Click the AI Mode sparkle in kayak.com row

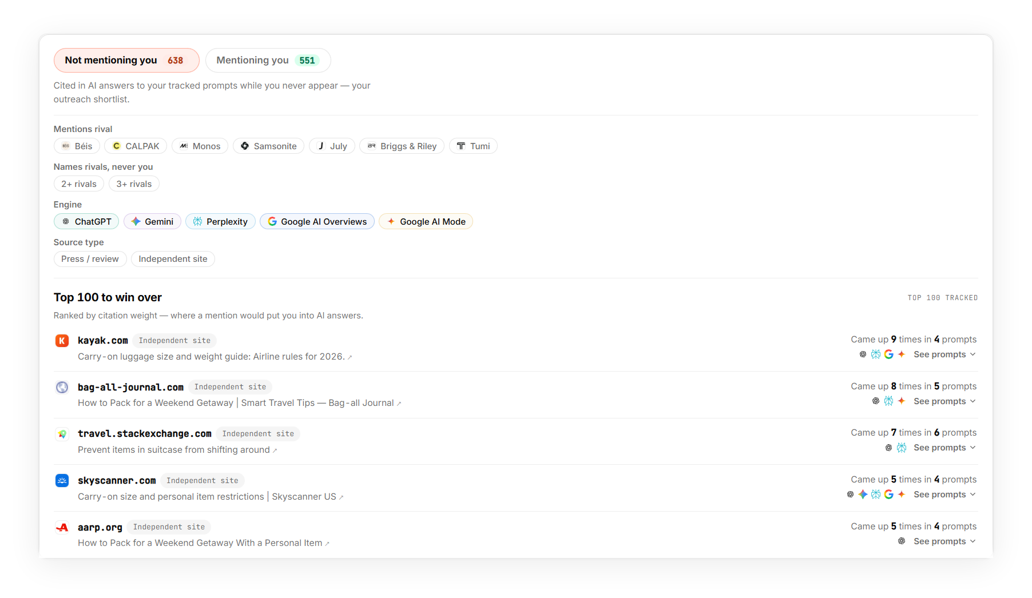(902, 354)
